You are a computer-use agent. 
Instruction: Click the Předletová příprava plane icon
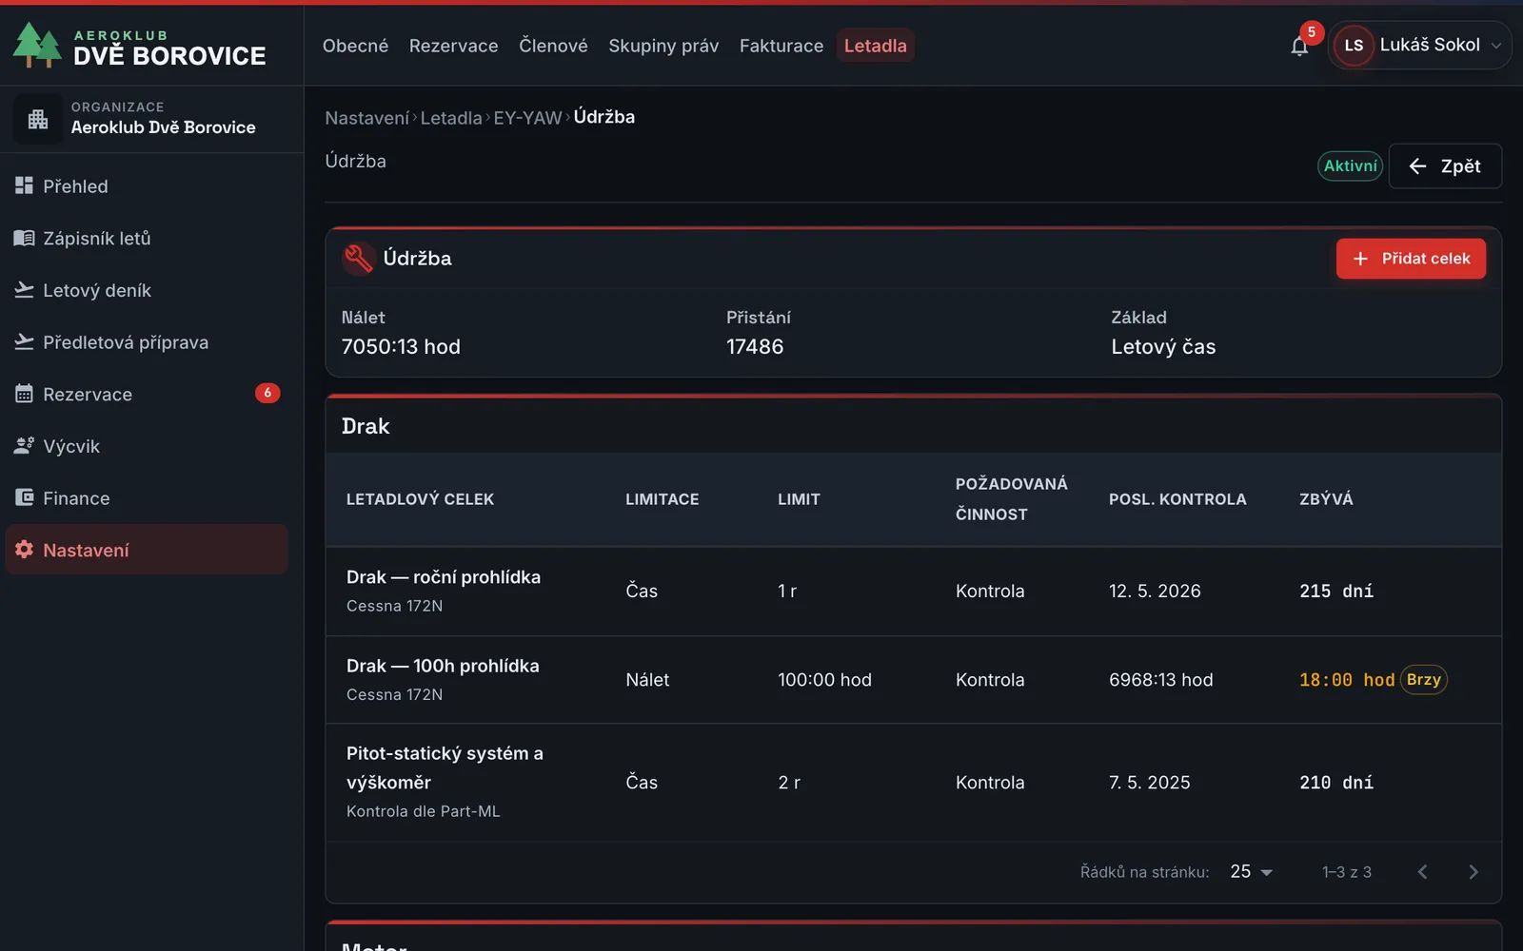click(24, 341)
